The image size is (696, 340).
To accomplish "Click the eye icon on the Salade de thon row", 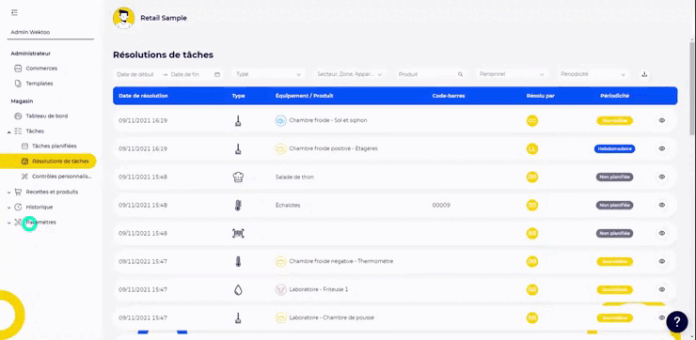I will pos(662,177).
